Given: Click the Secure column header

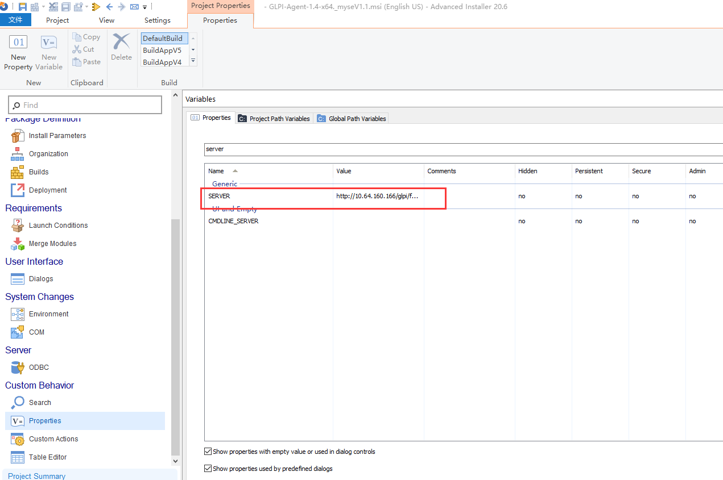Looking at the screenshot, I should click(x=657, y=171).
